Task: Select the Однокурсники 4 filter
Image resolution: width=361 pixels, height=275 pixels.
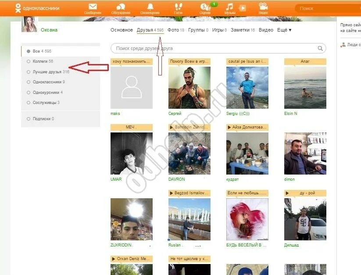Action: coord(61,92)
